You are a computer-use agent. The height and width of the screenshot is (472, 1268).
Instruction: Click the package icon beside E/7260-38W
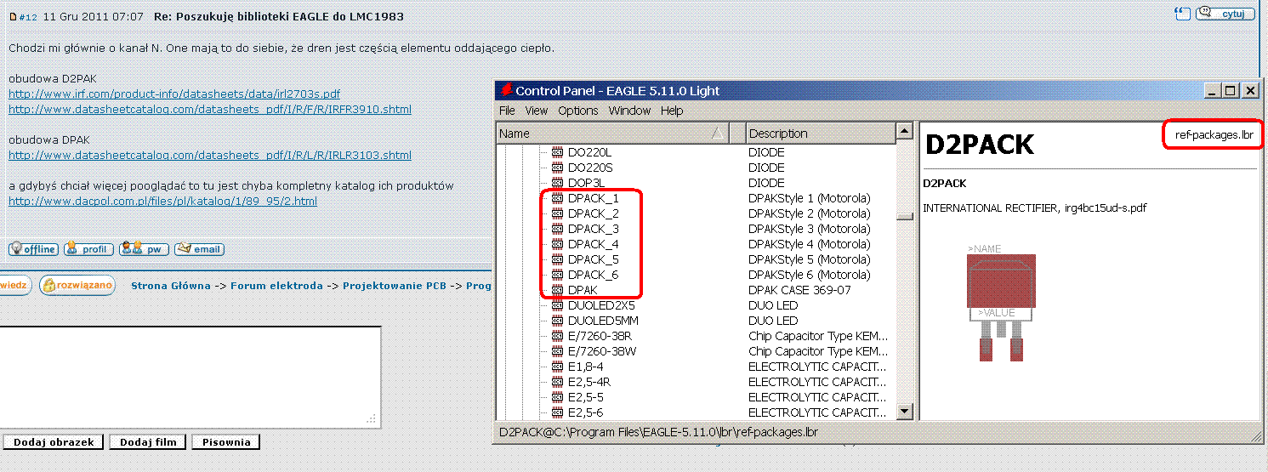558,351
